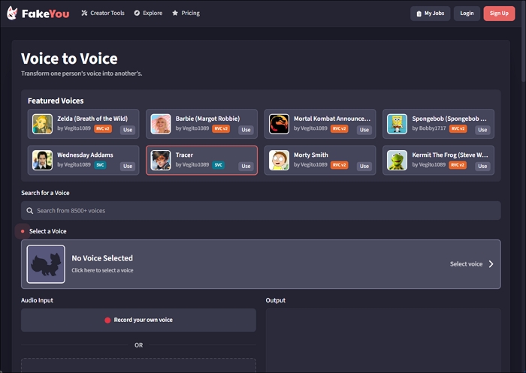Click the No Voice Selected placeholder image

(x=46, y=264)
